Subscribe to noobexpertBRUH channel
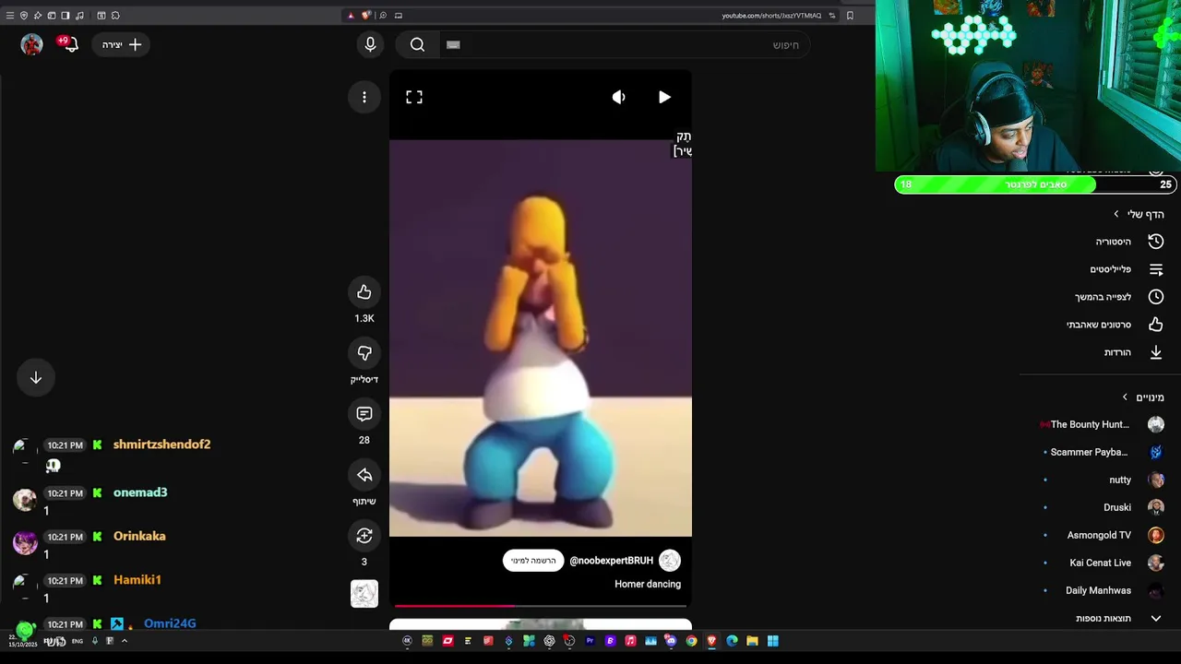The image size is (1181, 664). click(533, 561)
